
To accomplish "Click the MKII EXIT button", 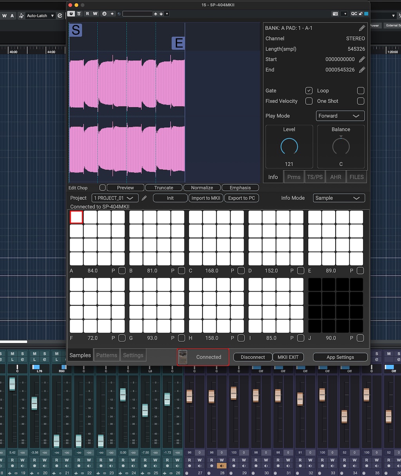I will point(288,357).
